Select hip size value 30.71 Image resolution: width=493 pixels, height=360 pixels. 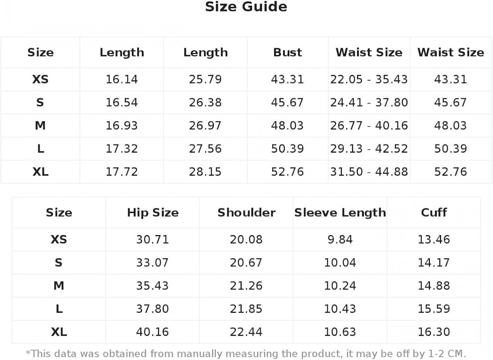[153, 239]
